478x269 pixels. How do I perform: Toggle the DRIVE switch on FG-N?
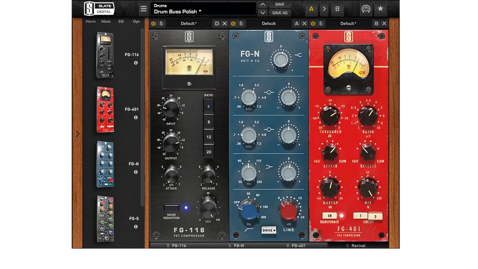[x=269, y=230]
